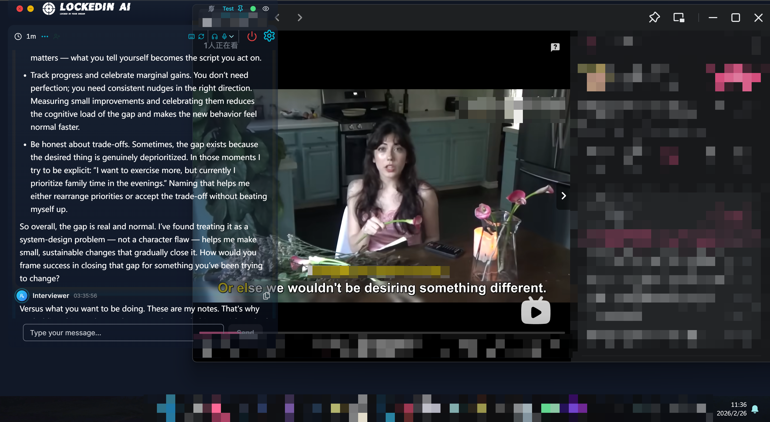Image resolution: width=770 pixels, height=422 pixels.
Task: Expand the side panel arrow on video
Action: click(563, 196)
